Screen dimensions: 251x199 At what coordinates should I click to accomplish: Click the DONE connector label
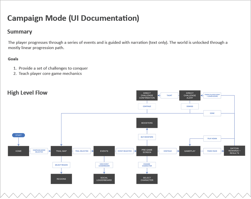coord(212,113)
